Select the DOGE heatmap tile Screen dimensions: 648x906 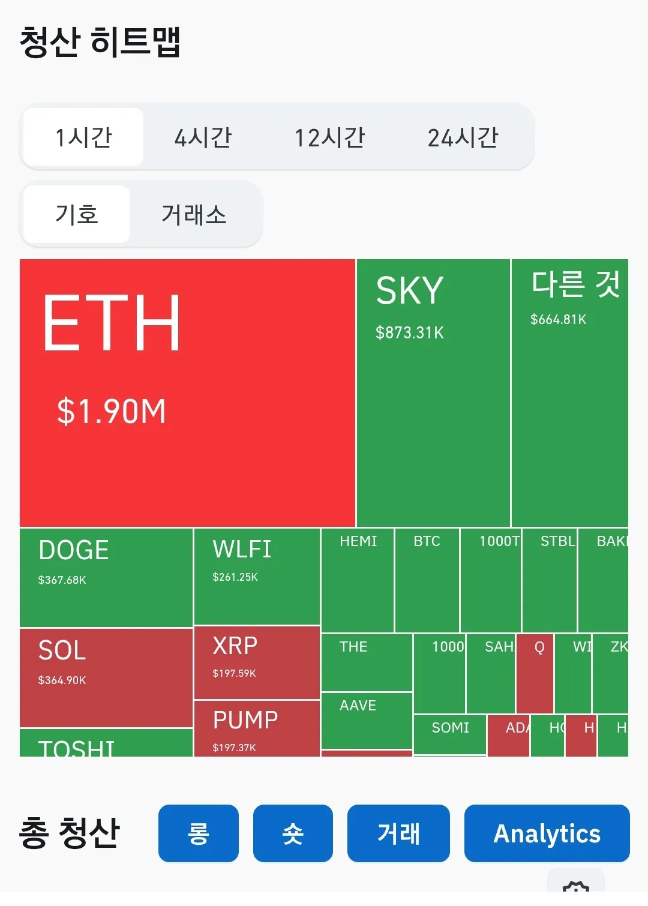coord(106,577)
